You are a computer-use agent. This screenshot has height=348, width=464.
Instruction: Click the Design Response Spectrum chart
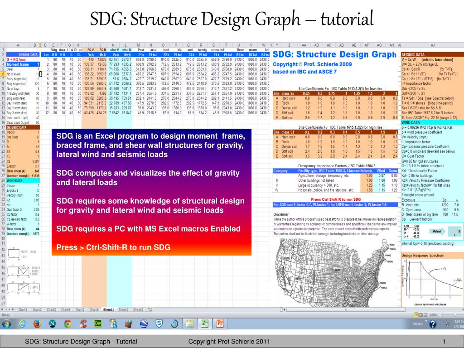click(433, 282)
